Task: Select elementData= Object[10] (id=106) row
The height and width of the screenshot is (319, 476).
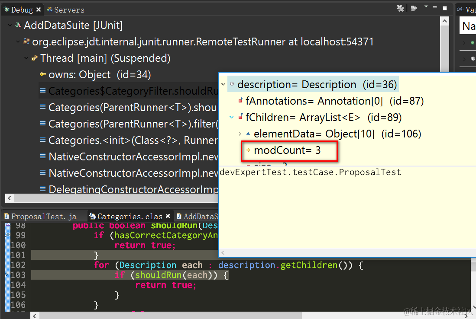Action: coord(337,134)
